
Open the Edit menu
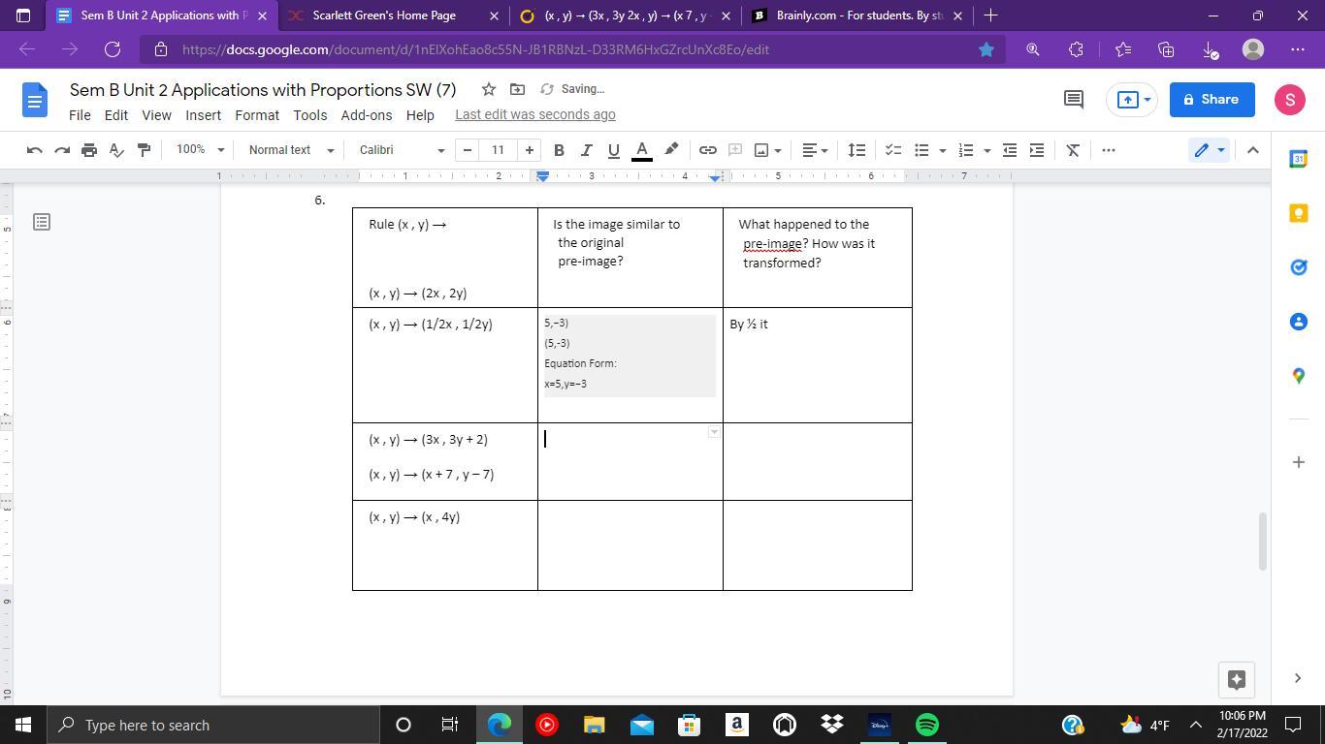(116, 114)
